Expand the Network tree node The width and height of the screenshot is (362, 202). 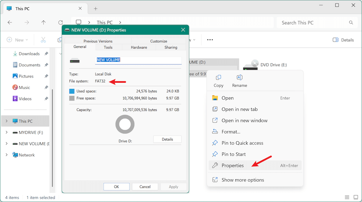(x=7, y=155)
